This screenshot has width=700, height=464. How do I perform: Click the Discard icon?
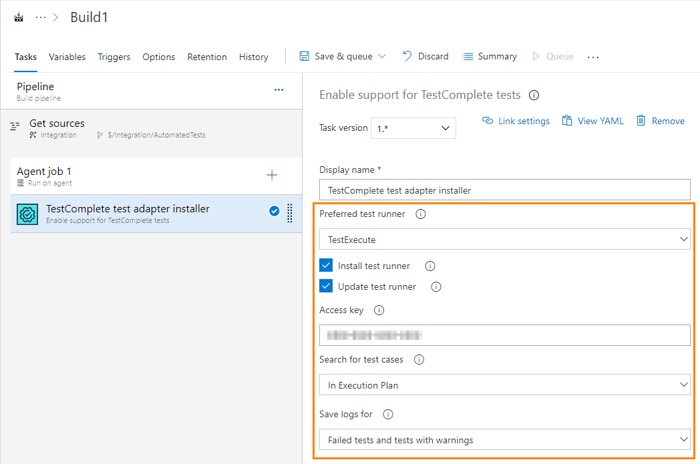point(407,56)
